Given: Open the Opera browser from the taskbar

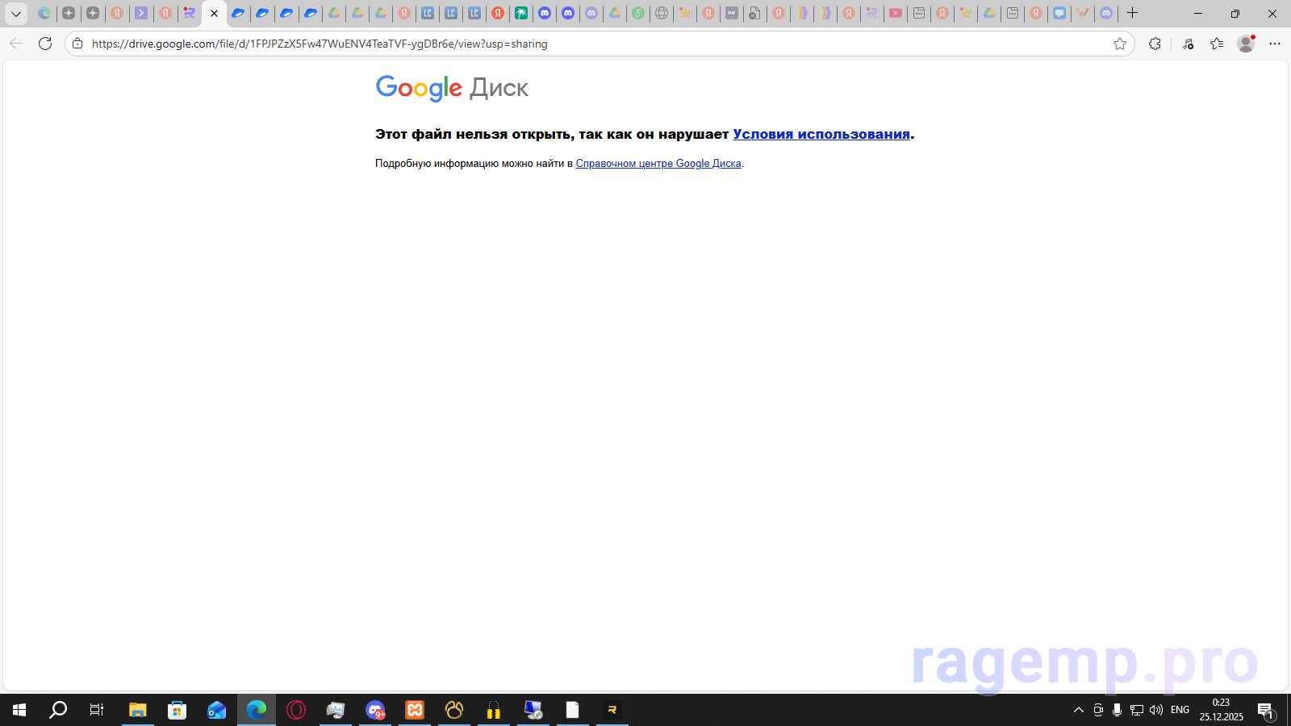Looking at the screenshot, I should pyautogui.click(x=296, y=711).
